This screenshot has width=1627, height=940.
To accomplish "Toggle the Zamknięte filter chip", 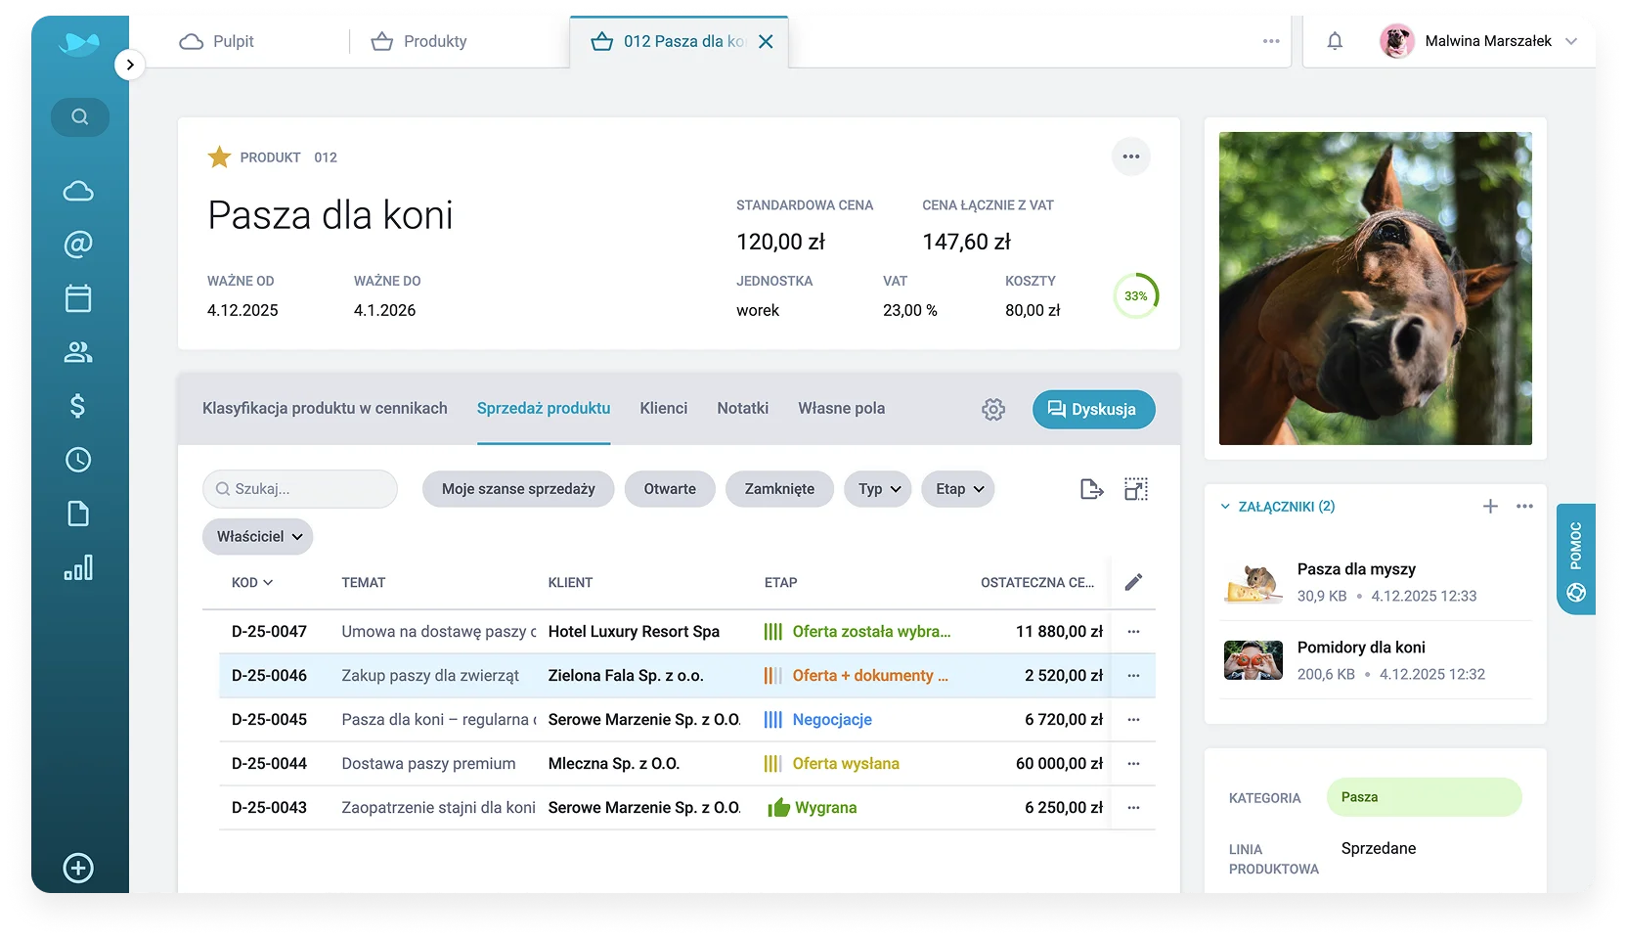I will pyautogui.click(x=779, y=489).
